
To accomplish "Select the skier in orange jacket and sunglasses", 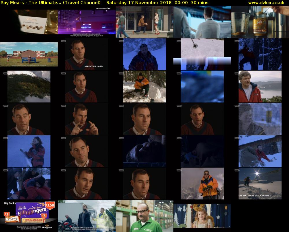I will [x=202, y=184].
